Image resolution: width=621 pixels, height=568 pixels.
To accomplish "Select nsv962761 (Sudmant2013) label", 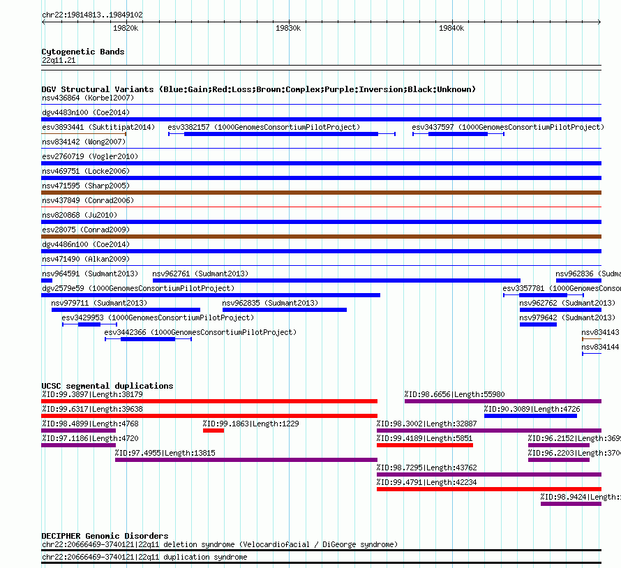I will pyautogui.click(x=200, y=274).
